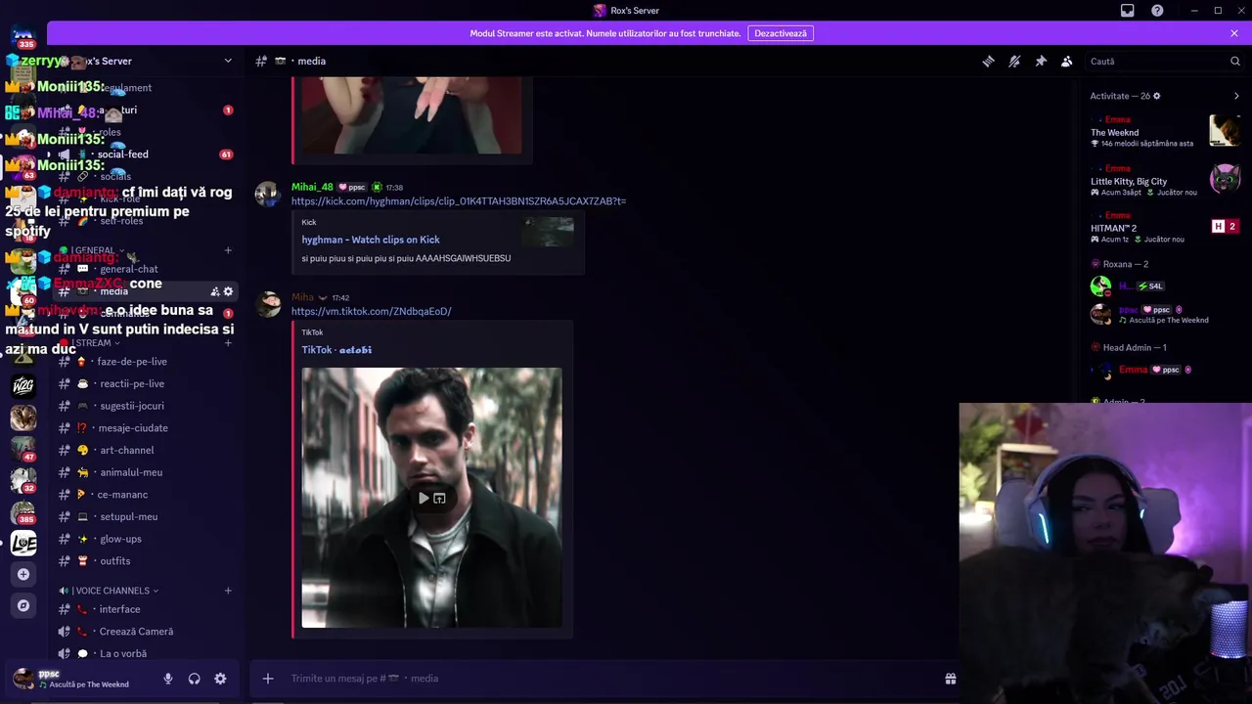Viewport: 1252px width, 704px height.
Task: Open The Weeknd activity card
Action: click(1166, 131)
